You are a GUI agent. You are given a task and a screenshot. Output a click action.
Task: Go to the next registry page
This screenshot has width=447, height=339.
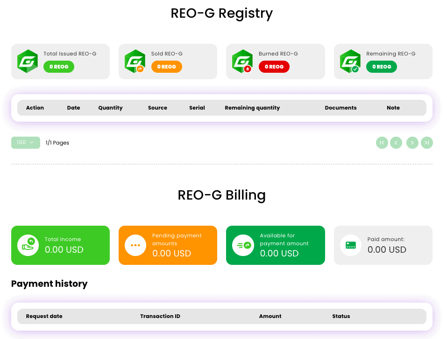click(412, 143)
